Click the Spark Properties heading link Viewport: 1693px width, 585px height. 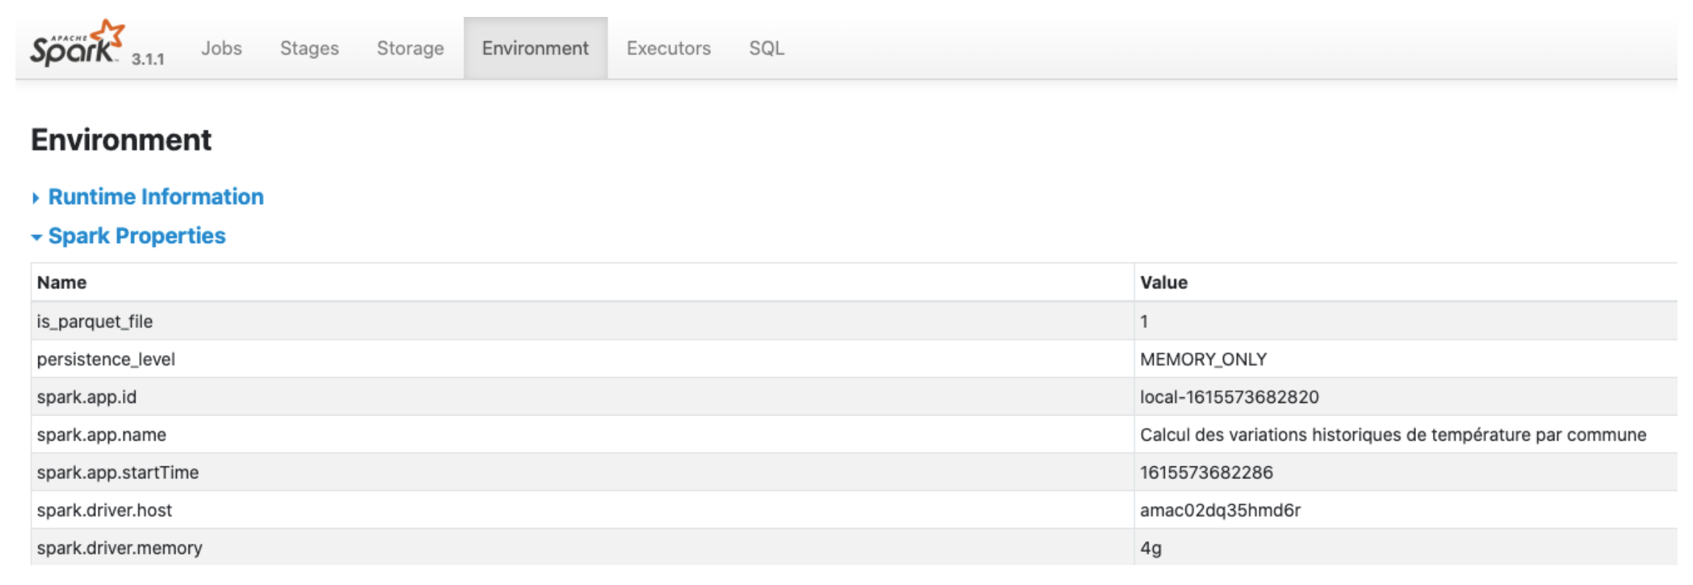point(136,236)
